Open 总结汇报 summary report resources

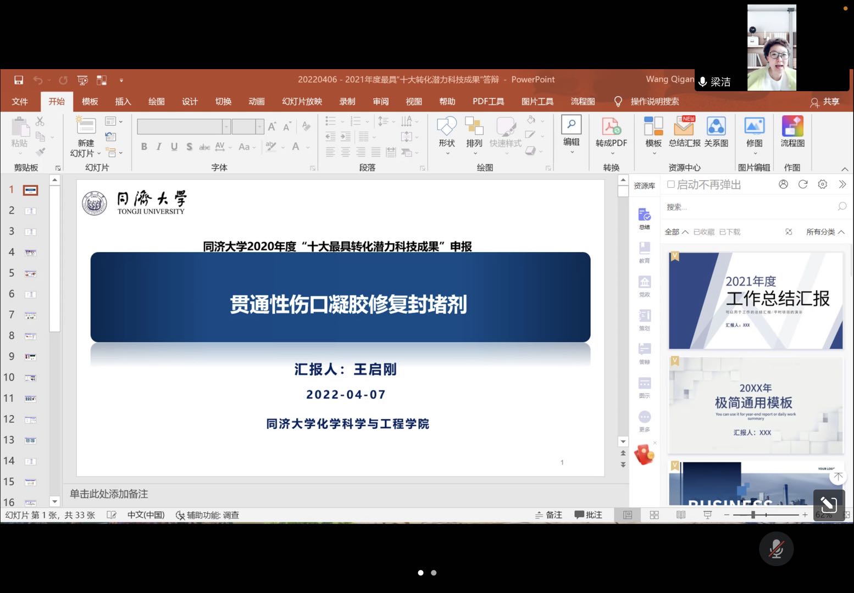point(684,132)
